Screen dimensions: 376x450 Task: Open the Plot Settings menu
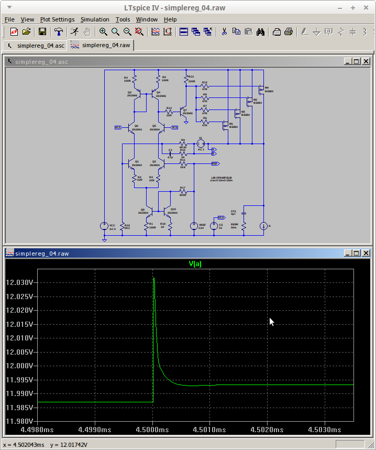coord(58,19)
